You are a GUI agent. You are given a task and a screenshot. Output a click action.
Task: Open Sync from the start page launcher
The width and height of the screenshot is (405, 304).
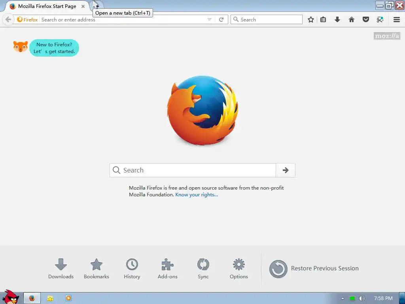click(203, 269)
